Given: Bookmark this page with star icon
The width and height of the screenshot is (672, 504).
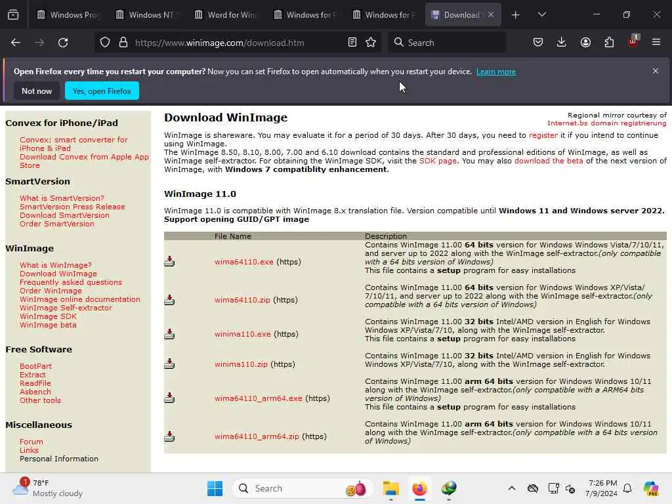Looking at the screenshot, I should (371, 43).
